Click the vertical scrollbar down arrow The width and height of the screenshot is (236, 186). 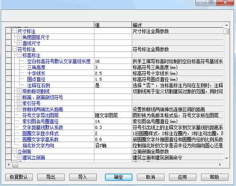(x=227, y=159)
